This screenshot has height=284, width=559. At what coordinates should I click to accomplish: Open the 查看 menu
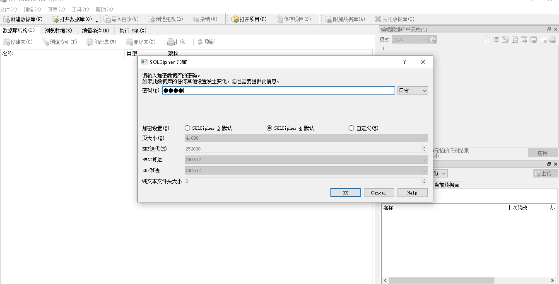56,9
